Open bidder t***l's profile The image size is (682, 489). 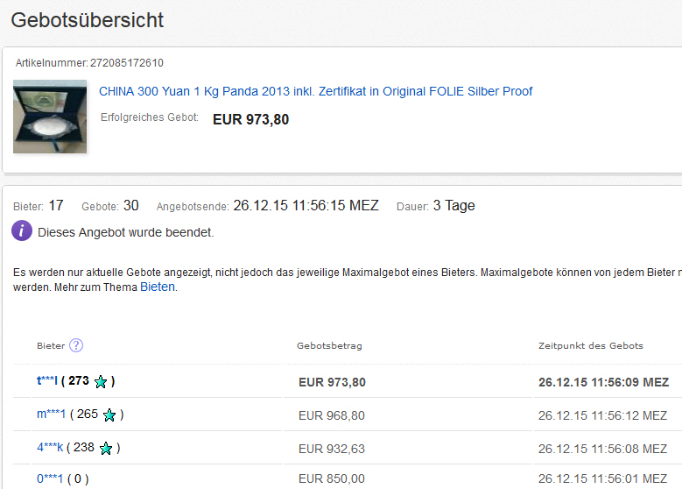coord(46,381)
